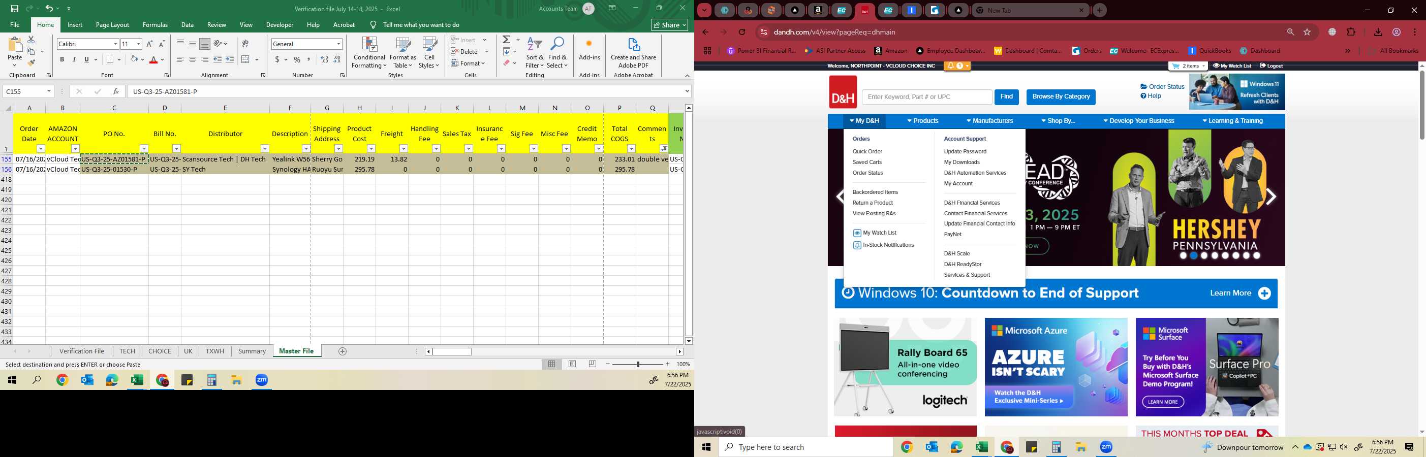The width and height of the screenshot is (1426, 457).
Task: Click the Chrome reload page icon
Action: [742, 32]
